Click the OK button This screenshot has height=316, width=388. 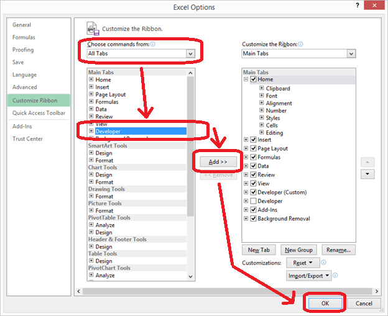pyautogui.click(x=325, y=303)
